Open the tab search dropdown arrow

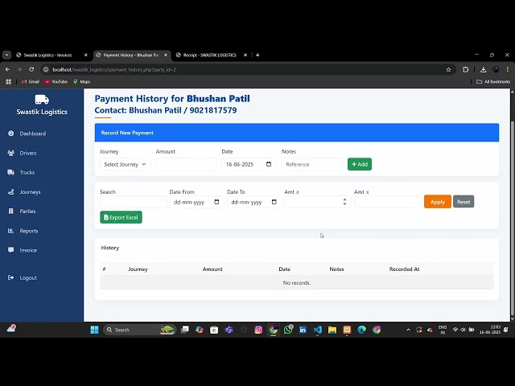(x=6, y=55)
